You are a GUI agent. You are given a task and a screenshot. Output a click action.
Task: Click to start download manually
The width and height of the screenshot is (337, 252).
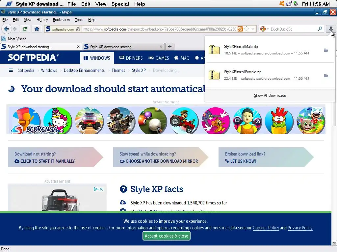point(55,157)
